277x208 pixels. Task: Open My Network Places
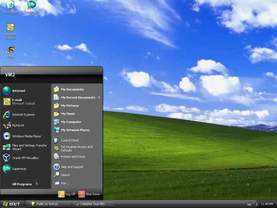pyautogui.click(x=77, y=130)
